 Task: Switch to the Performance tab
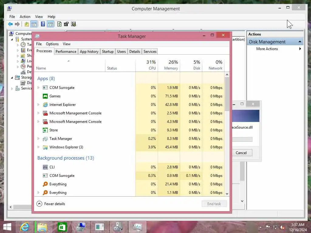click(66, 52)
